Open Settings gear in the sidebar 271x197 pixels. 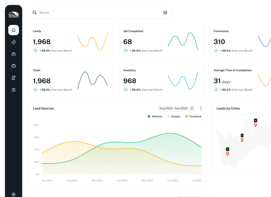click(x=14, y=194)
